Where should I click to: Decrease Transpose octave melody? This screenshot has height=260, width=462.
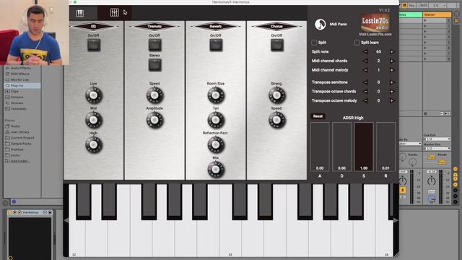pyautogui.click(x=365, y=100)
